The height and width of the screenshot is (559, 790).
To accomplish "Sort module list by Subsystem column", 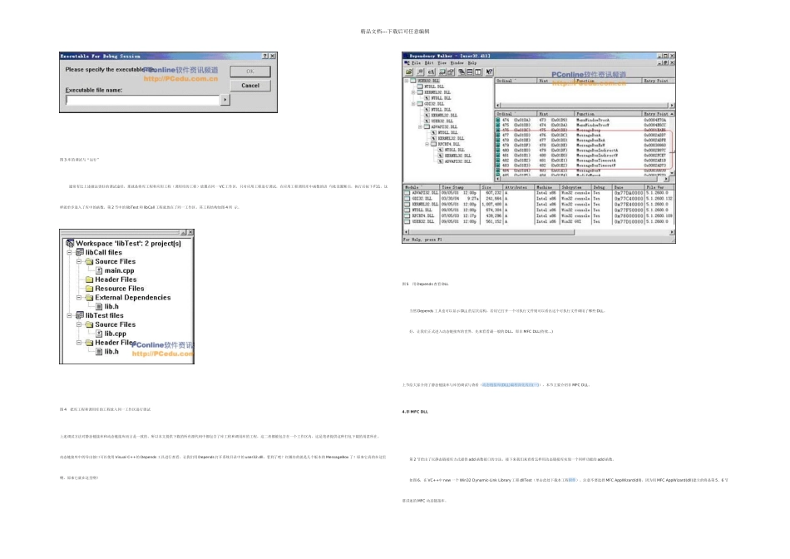I will [576, 187].
